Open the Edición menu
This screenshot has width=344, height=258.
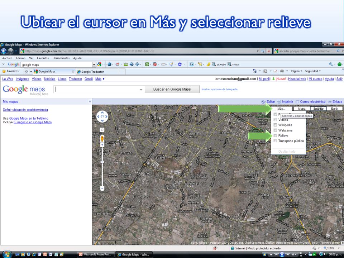(x=21, y=58)
